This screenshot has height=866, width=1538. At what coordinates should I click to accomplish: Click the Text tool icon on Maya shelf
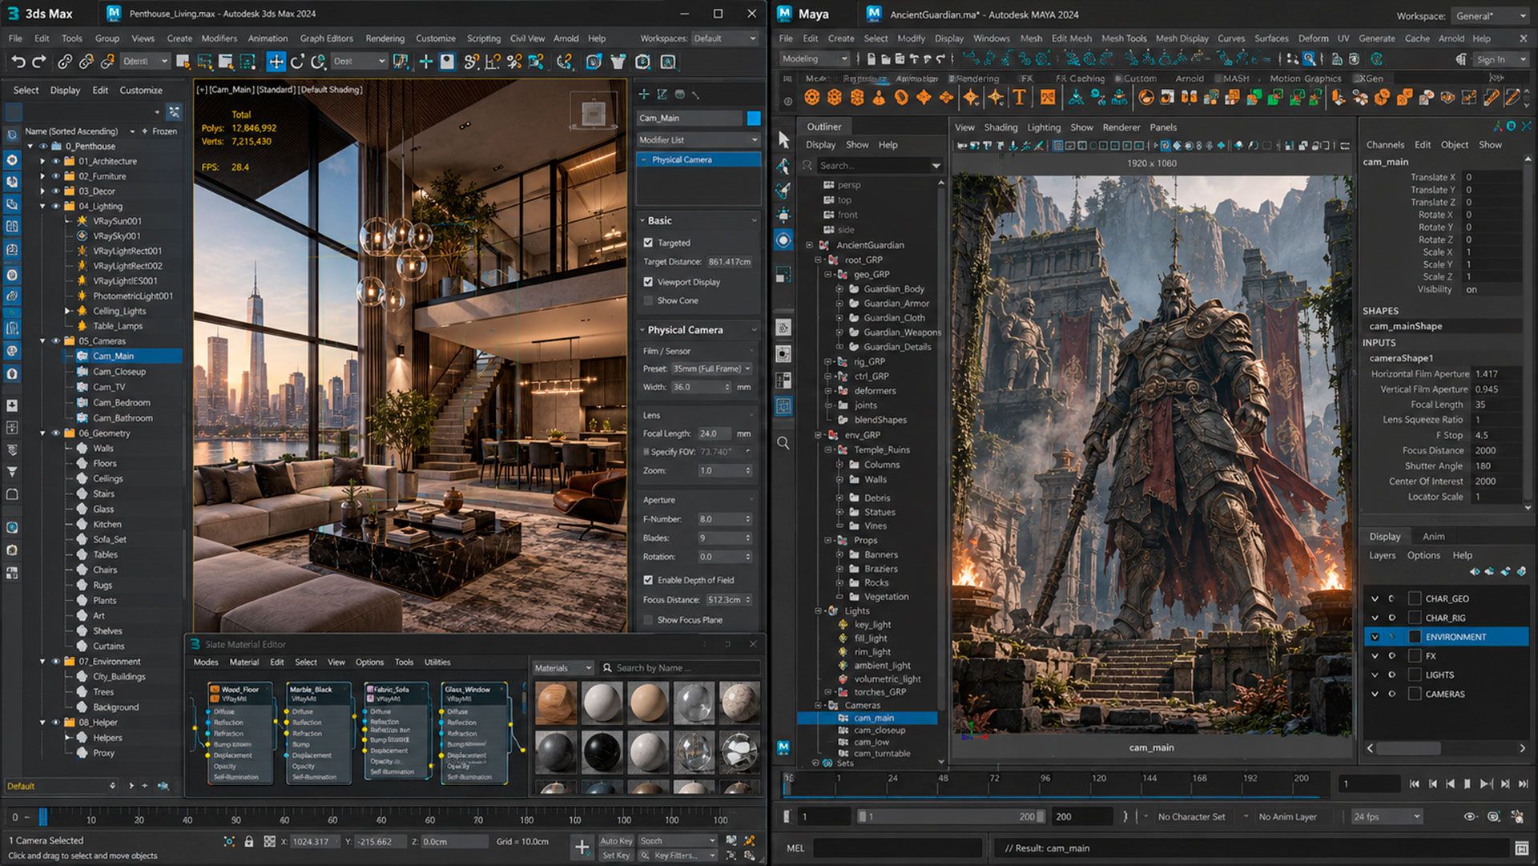tap(1019, 97)
